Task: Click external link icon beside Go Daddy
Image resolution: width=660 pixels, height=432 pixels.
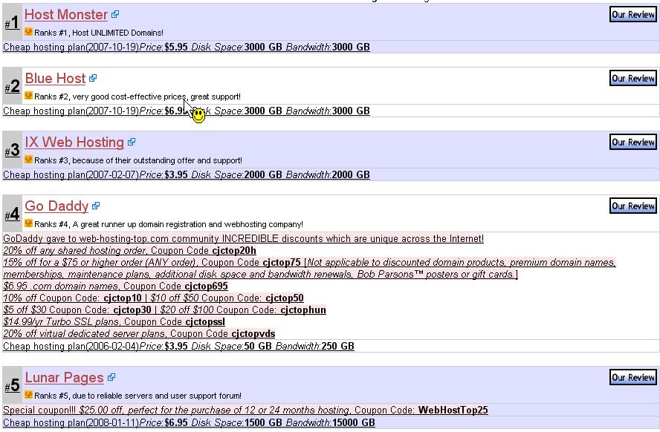Action: coord(96,206)
